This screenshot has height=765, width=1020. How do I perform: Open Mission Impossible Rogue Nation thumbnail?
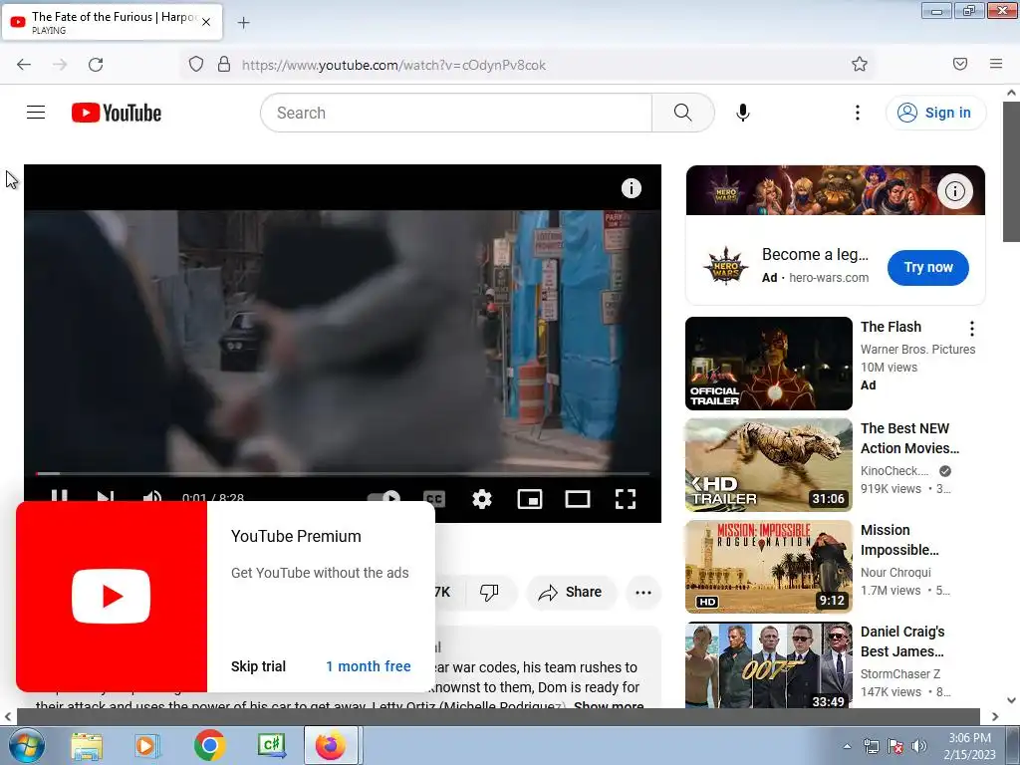click(x=769, y=567)
